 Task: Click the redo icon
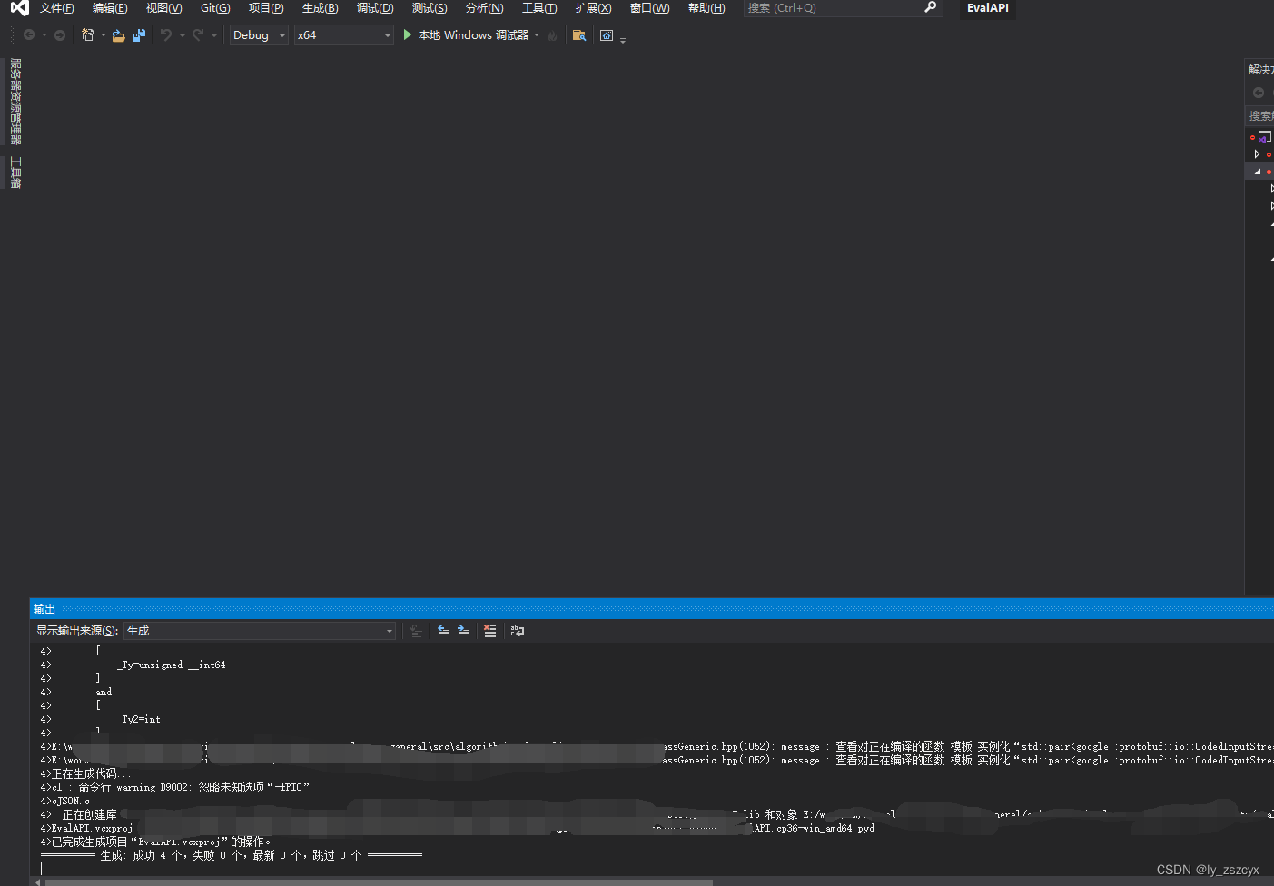[198, 35]
